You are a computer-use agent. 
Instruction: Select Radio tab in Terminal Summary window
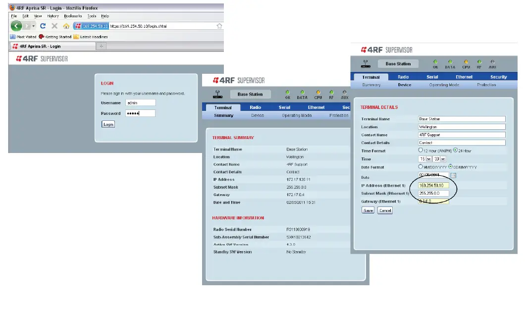(x=255, y=107)
